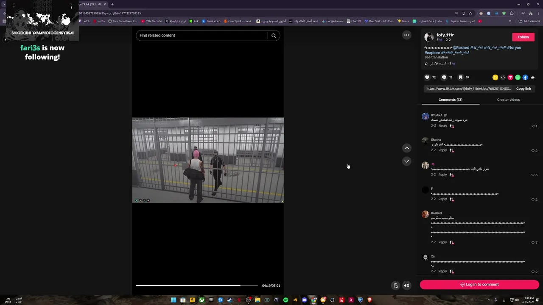543x305 pixels.
Task: Like the video with the heart icon
Action: [427, 78]
